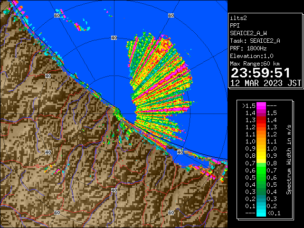Click the 40 range label on northwest land
Image resolution: width=304 pixels, height=228 pixels.
(x=48, y=76)
